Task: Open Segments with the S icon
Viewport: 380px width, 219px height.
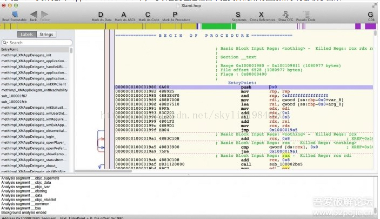Action: (238, 15)
